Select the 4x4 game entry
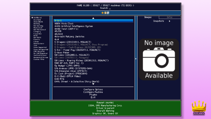211x119 pixels. pyautogui.click(x=57, y=39)
